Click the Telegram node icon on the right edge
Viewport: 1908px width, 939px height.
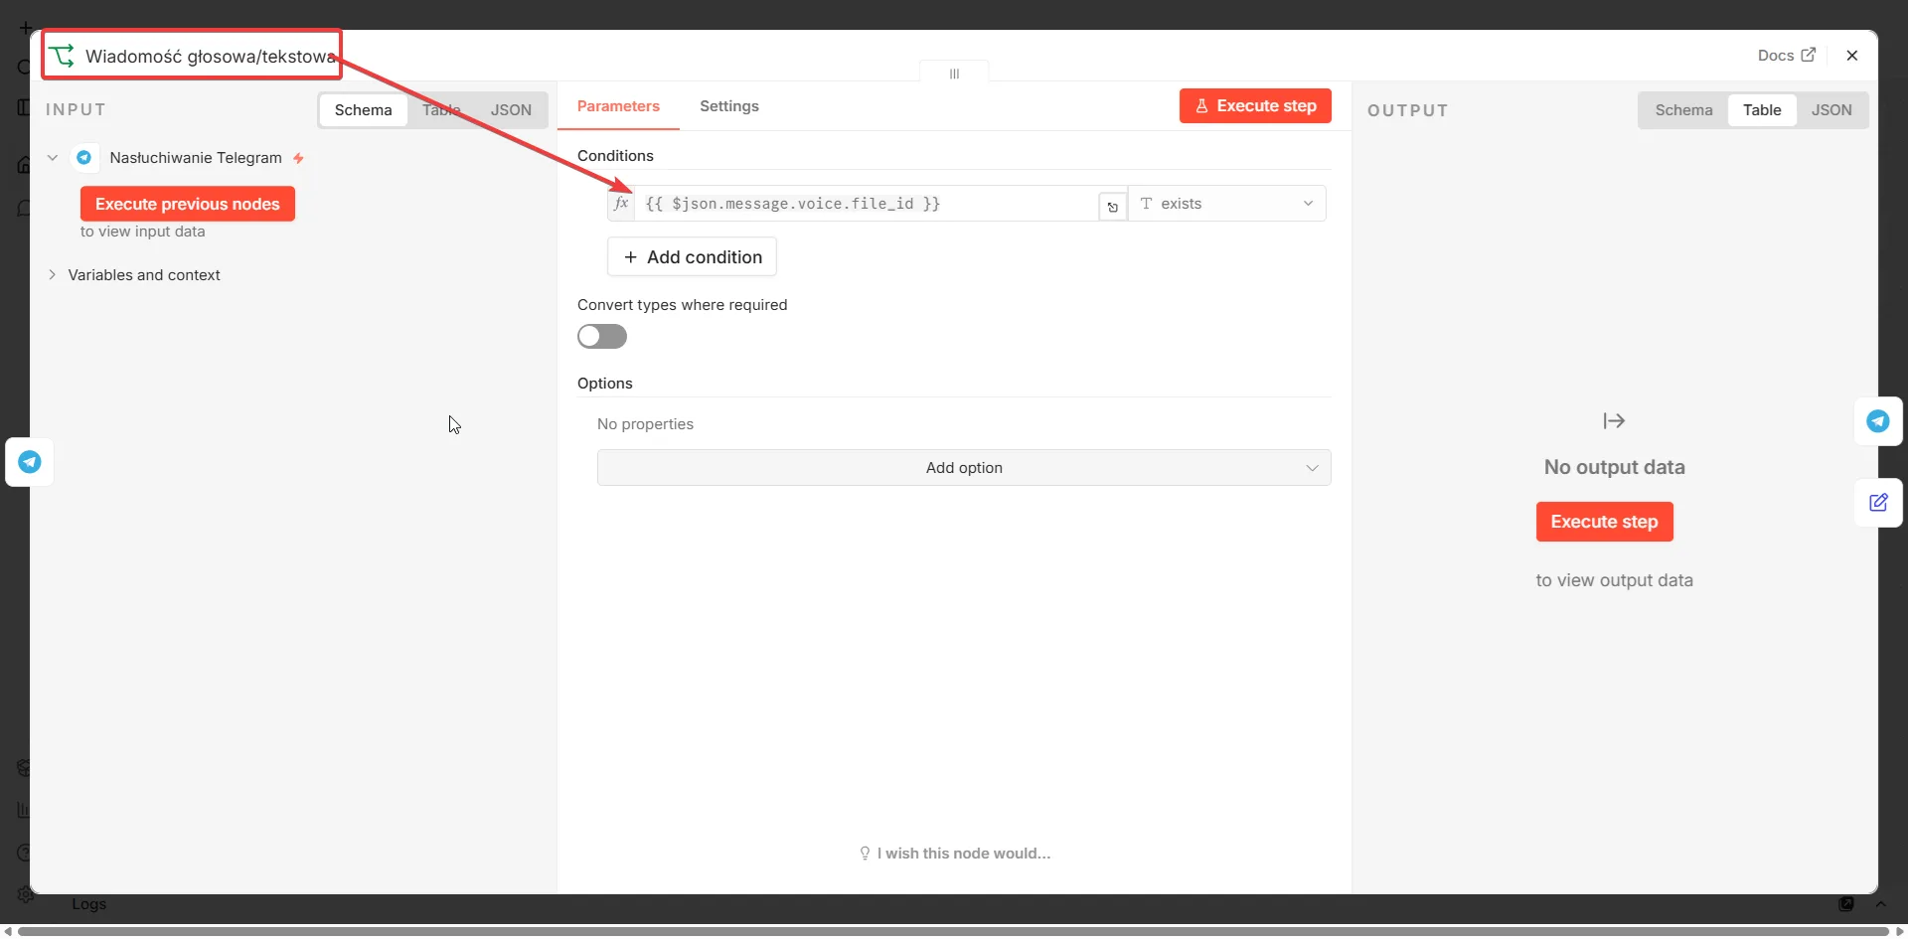(x=1878, y=421)
